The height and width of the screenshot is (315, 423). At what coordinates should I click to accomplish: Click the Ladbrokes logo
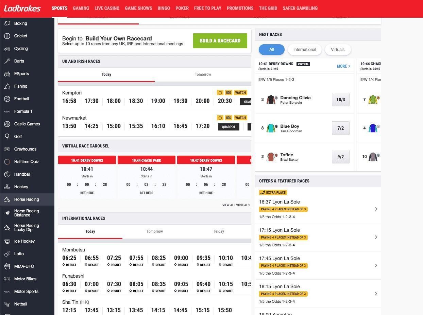[22, 8]
